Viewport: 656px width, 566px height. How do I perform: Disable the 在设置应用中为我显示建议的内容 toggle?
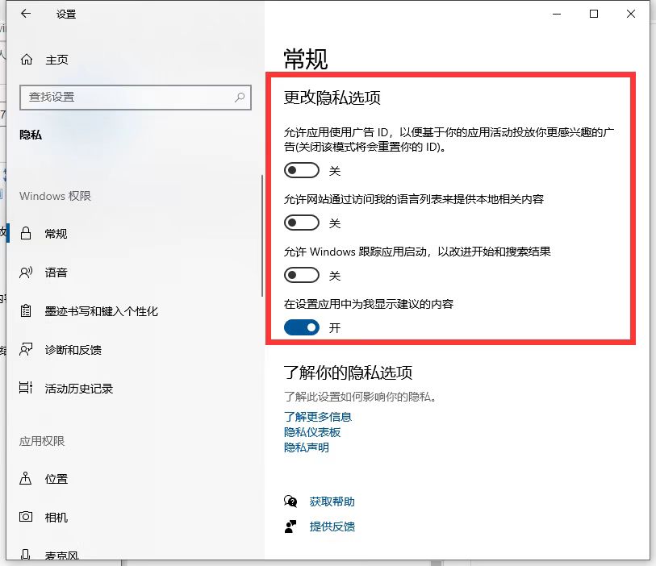(302, 327)
